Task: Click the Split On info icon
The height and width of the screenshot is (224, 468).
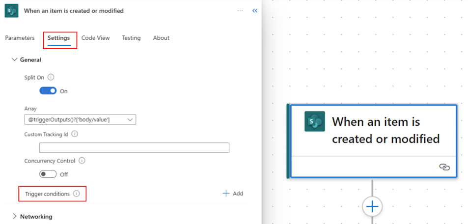Action: point(51,77)
